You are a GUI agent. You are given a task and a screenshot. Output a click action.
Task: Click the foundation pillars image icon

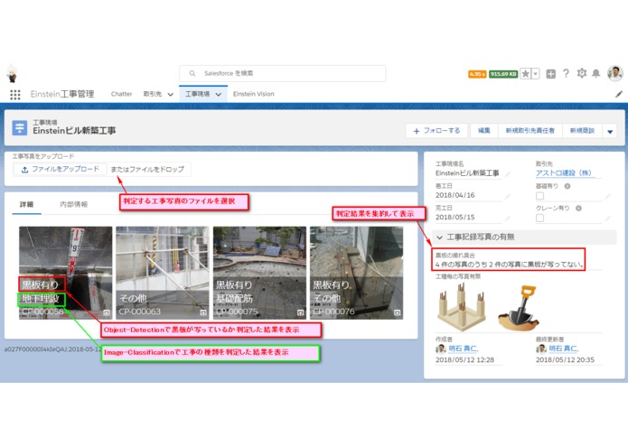coord(462,307)
